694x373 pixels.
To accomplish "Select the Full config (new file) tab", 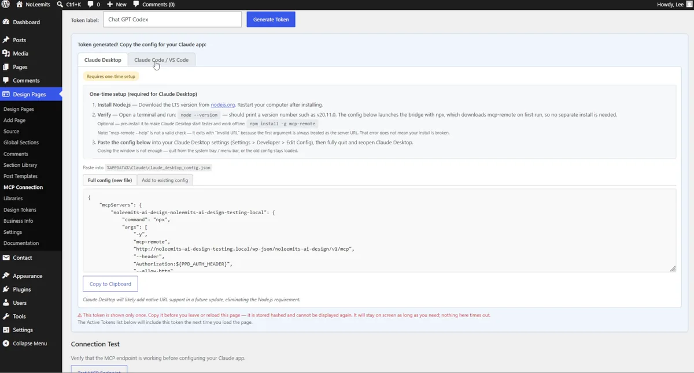I will click(110, 180).
